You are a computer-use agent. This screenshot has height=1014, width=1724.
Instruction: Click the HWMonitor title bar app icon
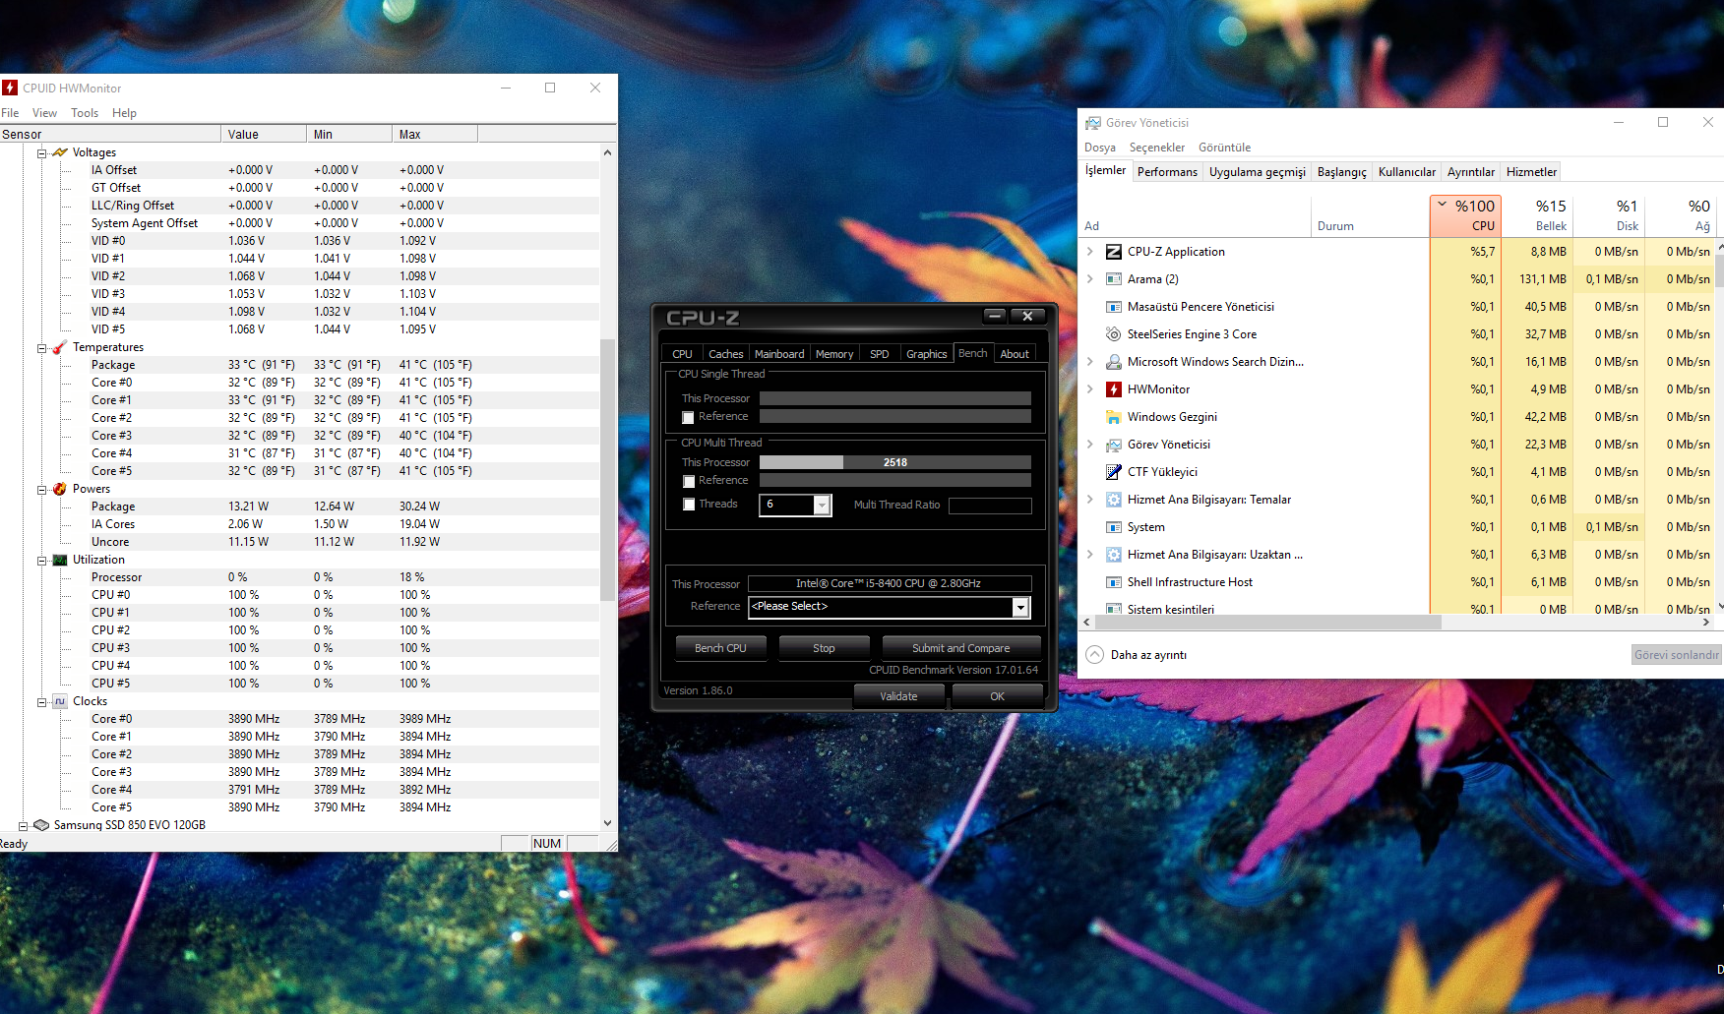(10, 88)
